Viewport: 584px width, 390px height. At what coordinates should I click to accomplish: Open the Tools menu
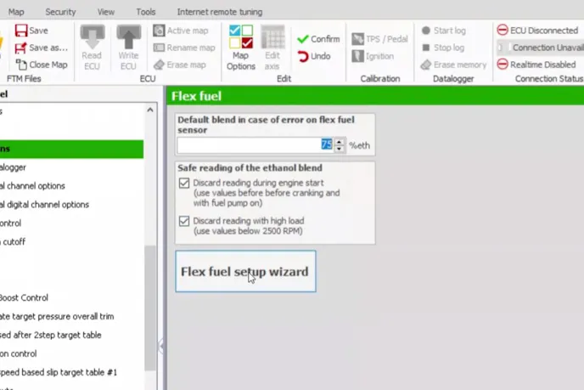coord(146,12)
